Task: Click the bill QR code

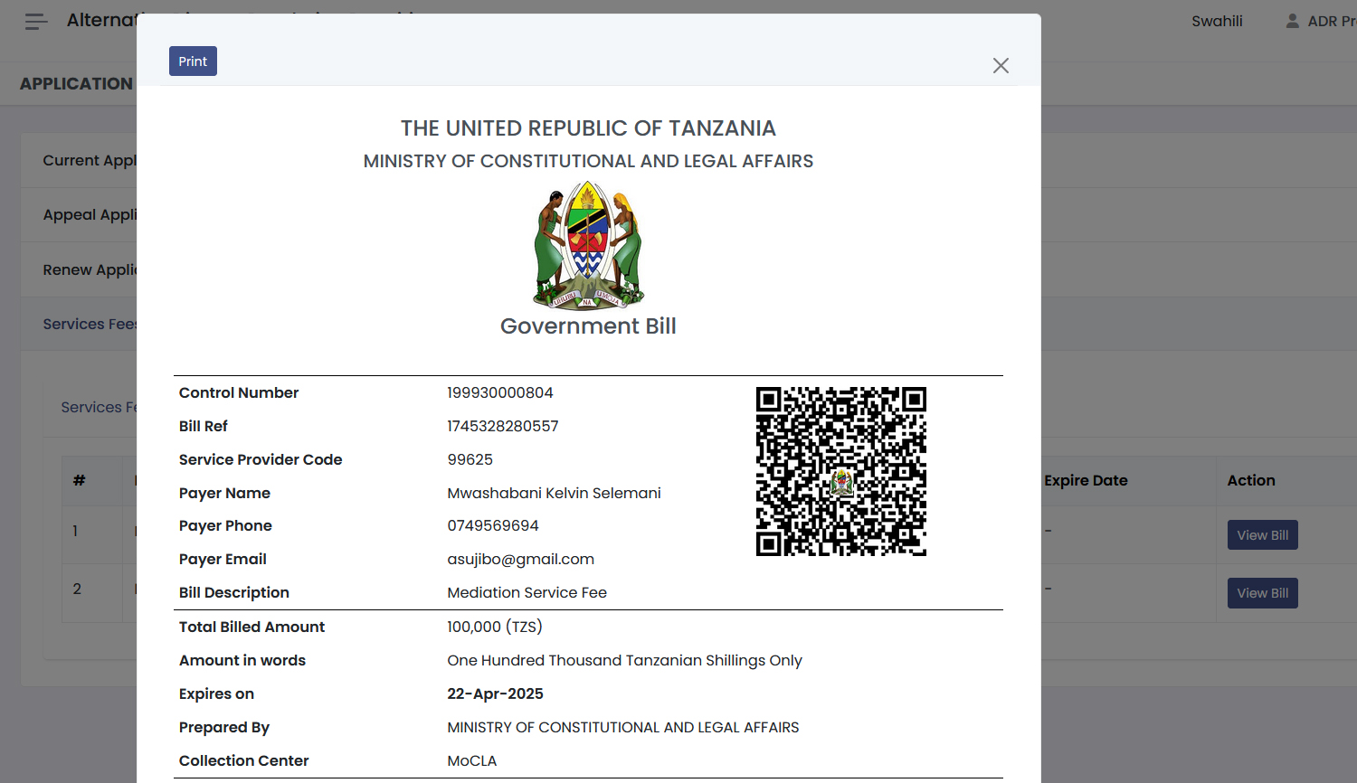Action: pyautogui.click(x=840, y=471)
